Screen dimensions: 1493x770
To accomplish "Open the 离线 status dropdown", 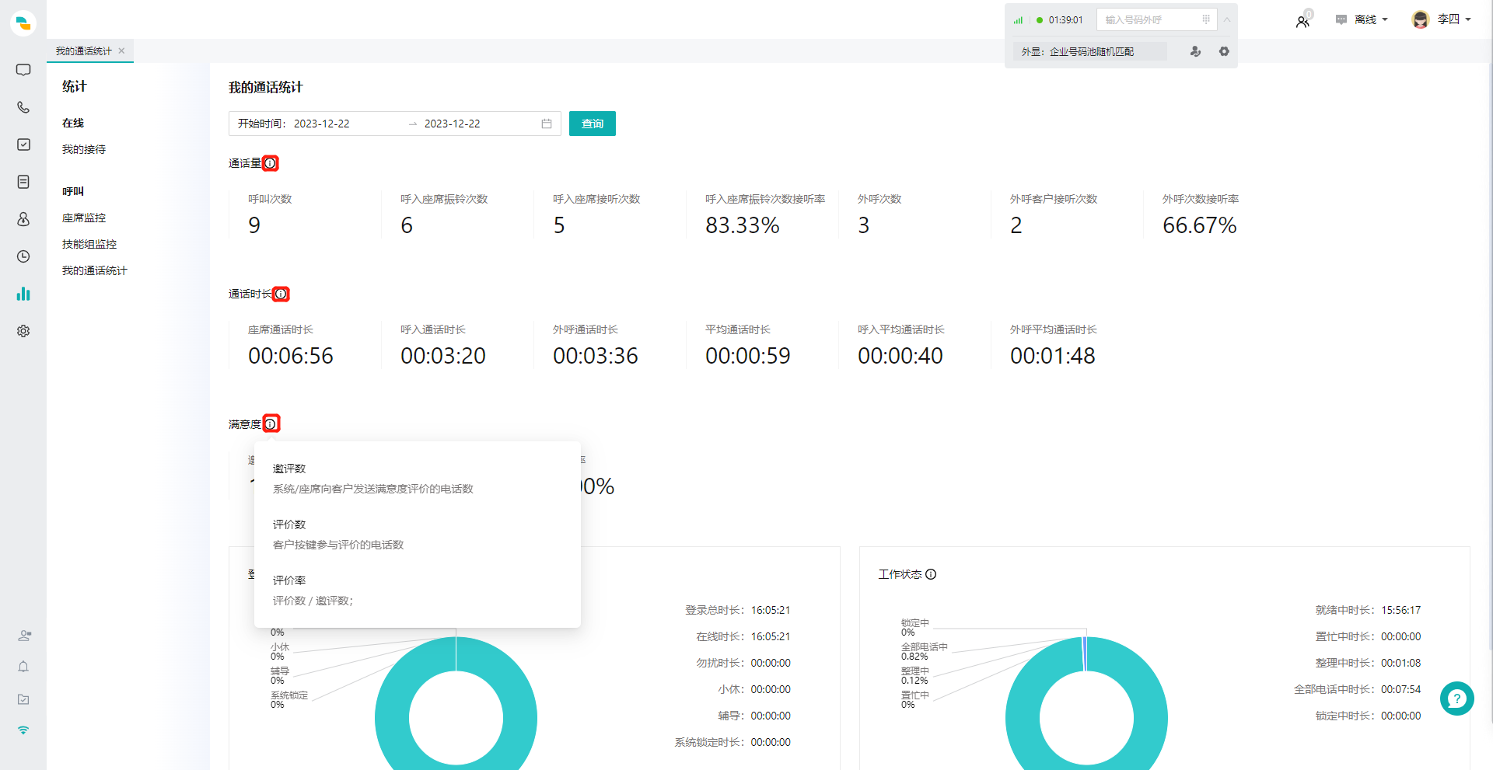I will pos(1371,19).
